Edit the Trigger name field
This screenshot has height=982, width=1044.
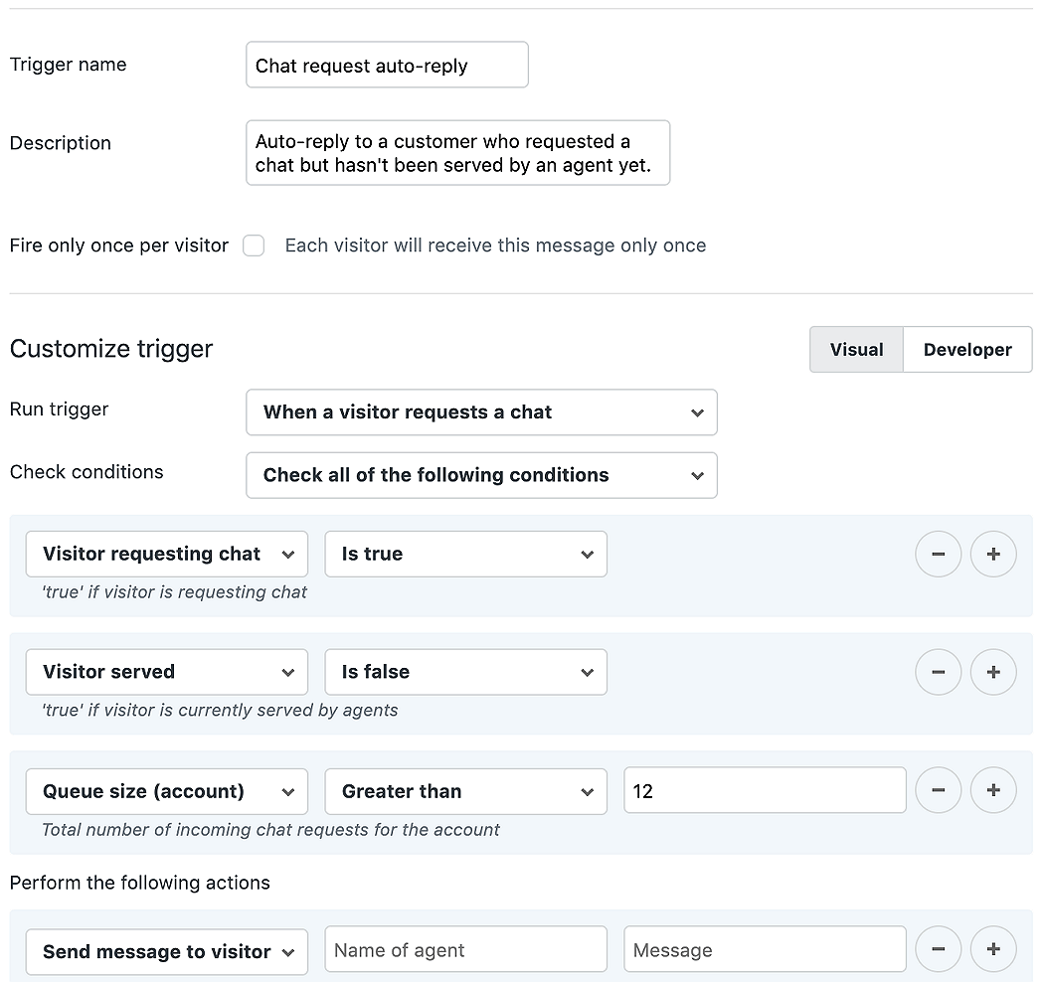(x=386, y=64)
